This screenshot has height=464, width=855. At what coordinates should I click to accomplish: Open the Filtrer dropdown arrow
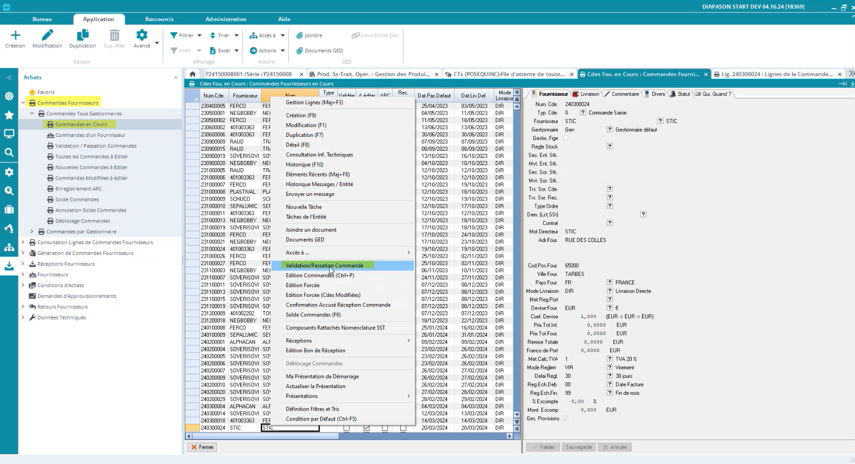(200, 35)
